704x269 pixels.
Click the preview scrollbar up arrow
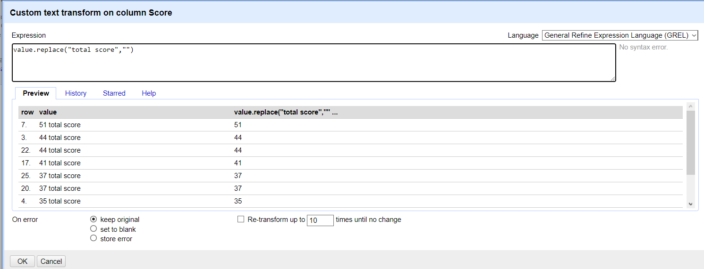coord(690,106)
